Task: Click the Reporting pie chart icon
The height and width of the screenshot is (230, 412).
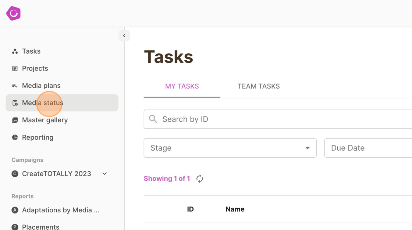Action: point(15,137)
